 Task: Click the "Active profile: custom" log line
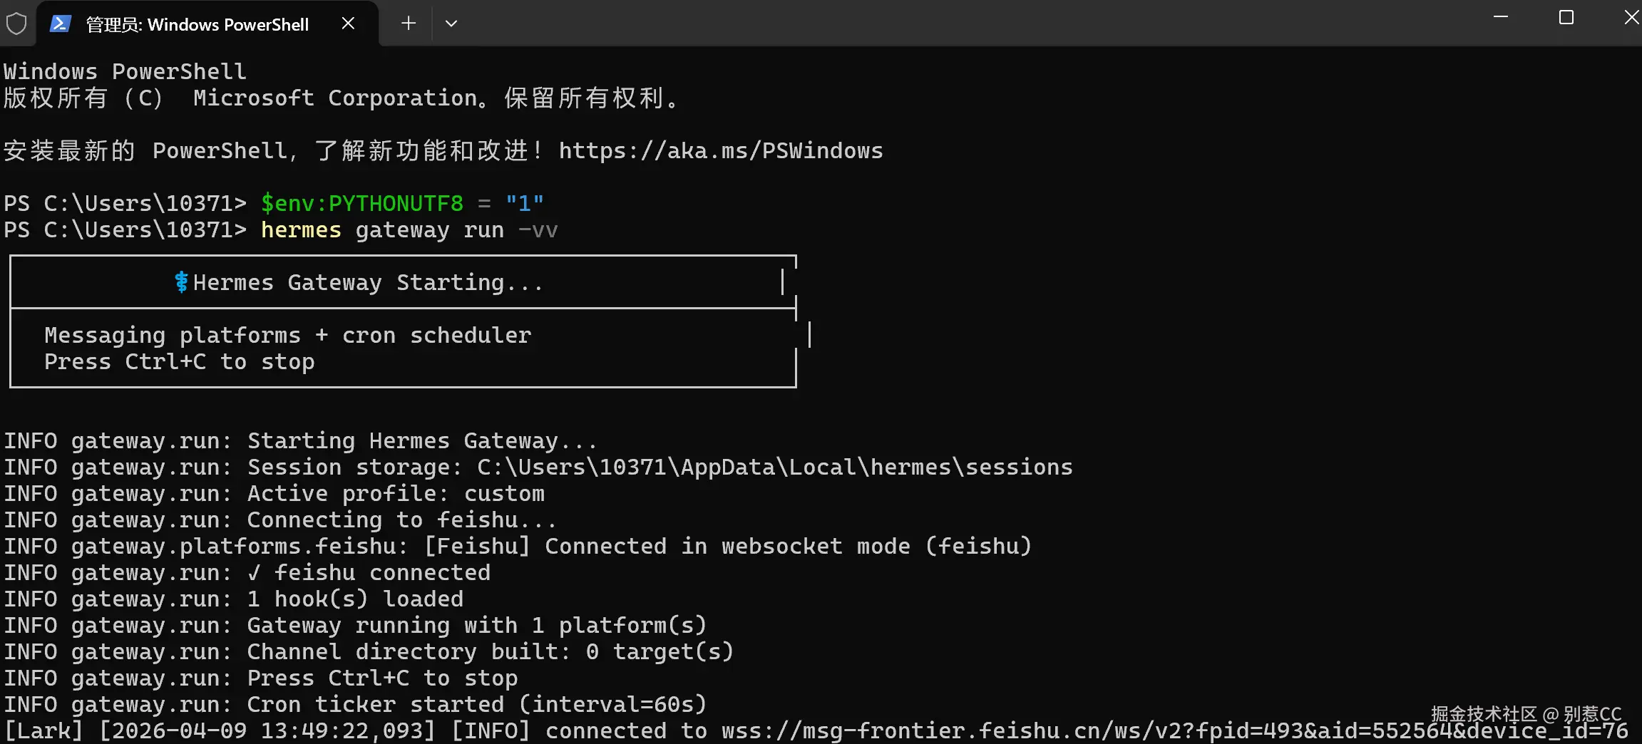tap(395, 494)
